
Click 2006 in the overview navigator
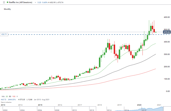point(40,110)
